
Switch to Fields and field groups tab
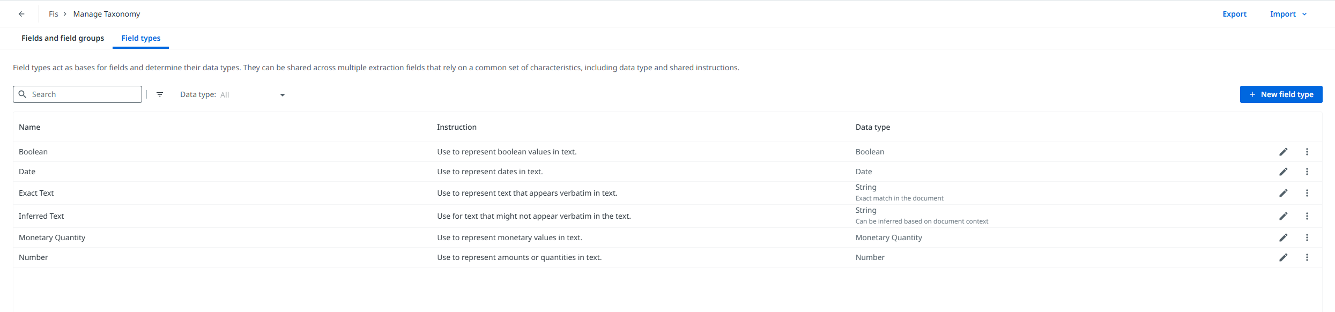[63, 38]
